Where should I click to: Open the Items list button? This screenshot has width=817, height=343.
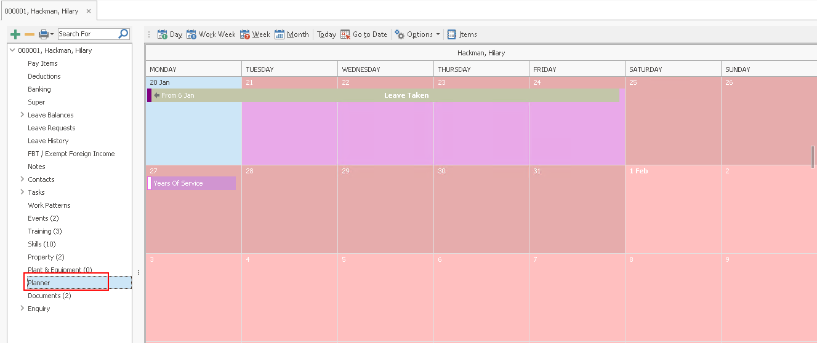point(462,34)
